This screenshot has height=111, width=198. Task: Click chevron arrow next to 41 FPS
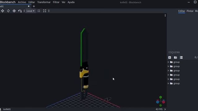click(x=165, y=109)
